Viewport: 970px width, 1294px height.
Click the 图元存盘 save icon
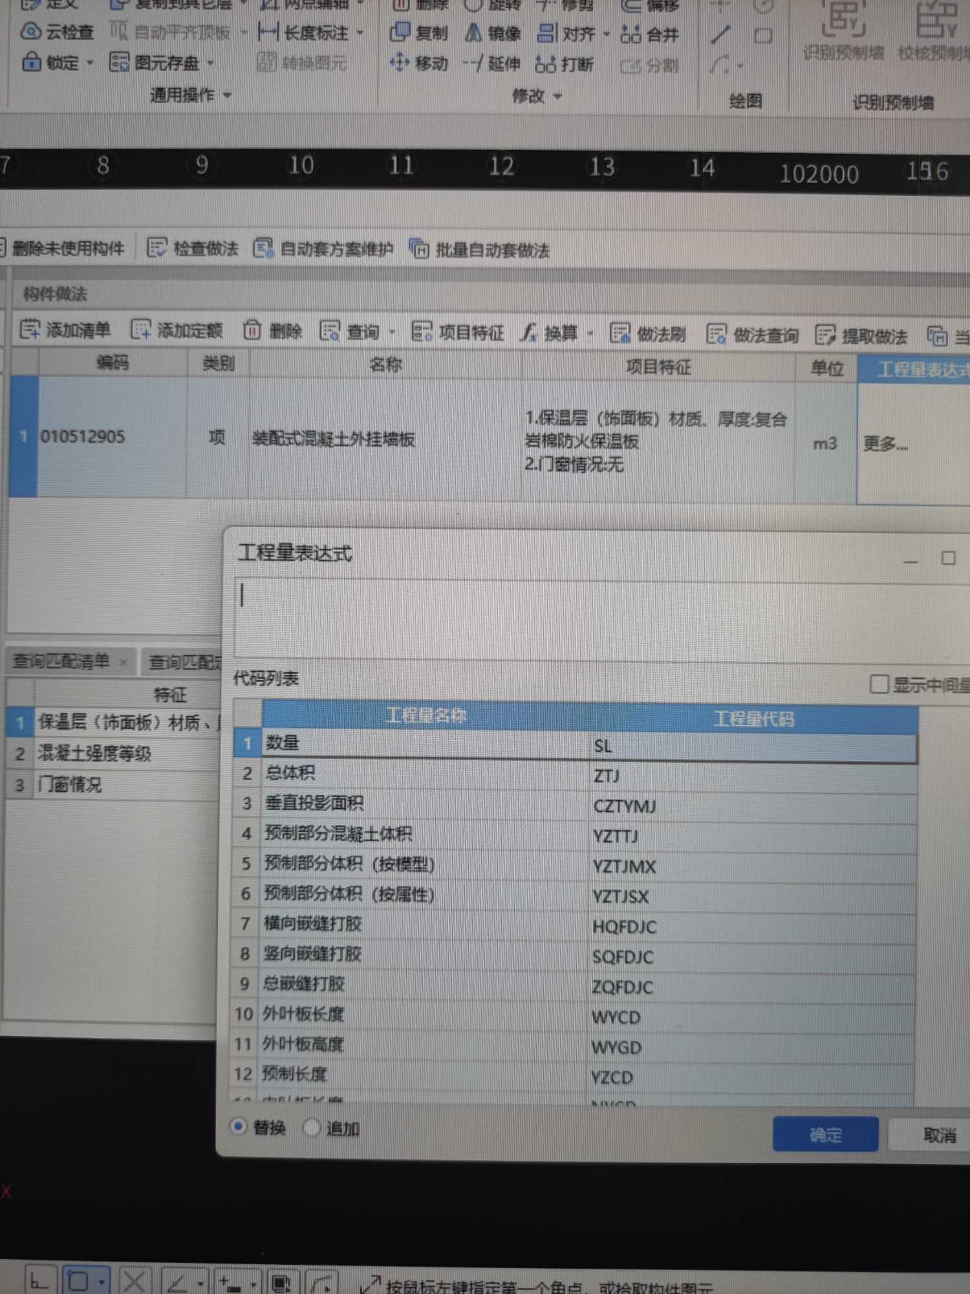tap(118, 62)
